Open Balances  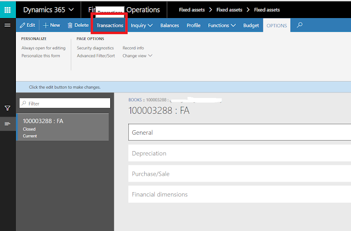[x=169, y=26]
